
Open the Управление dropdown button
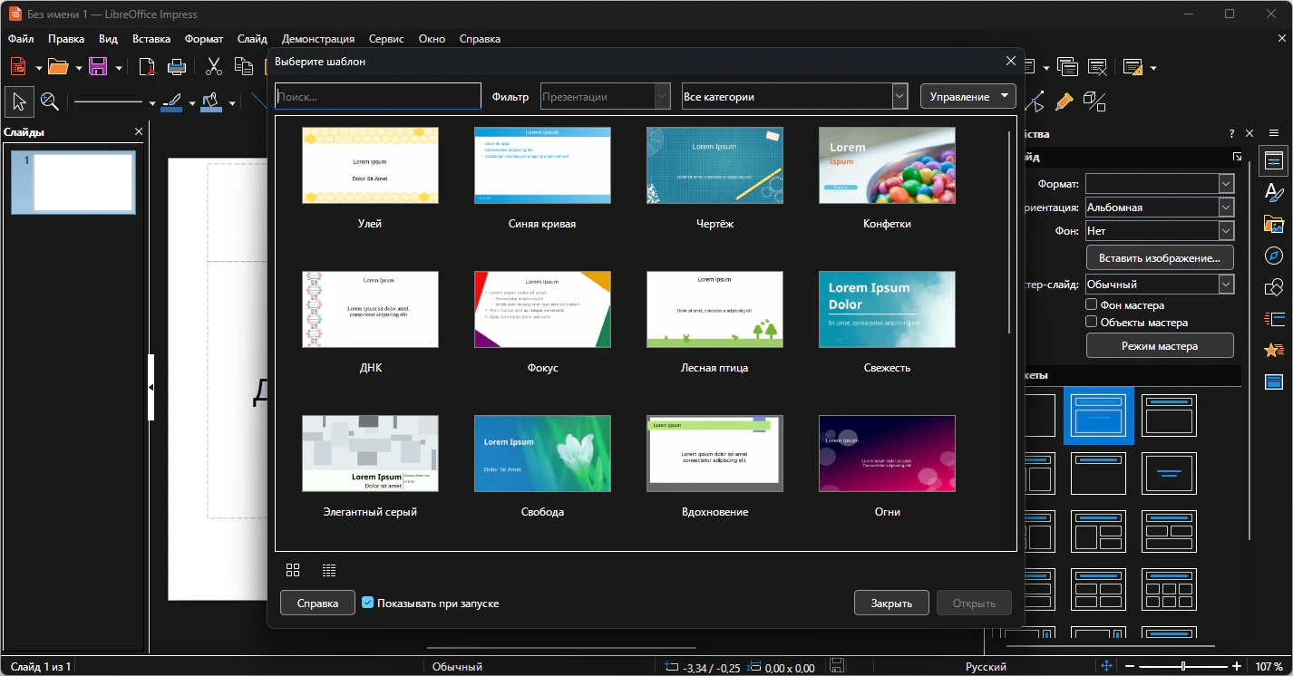tap(968, 96)
